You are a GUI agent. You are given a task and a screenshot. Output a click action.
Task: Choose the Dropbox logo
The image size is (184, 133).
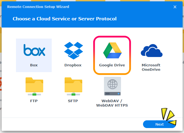pyautogui.click(x=73, y=50)
